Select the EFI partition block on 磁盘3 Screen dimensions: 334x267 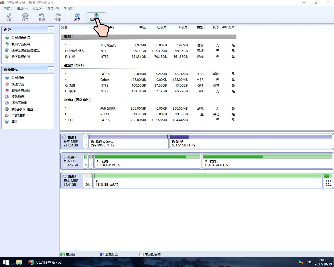pos(328,181)
